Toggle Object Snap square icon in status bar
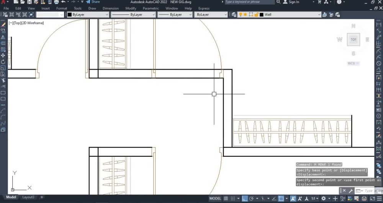Screen dimensions: 383x203 click(x=281, y=199)
